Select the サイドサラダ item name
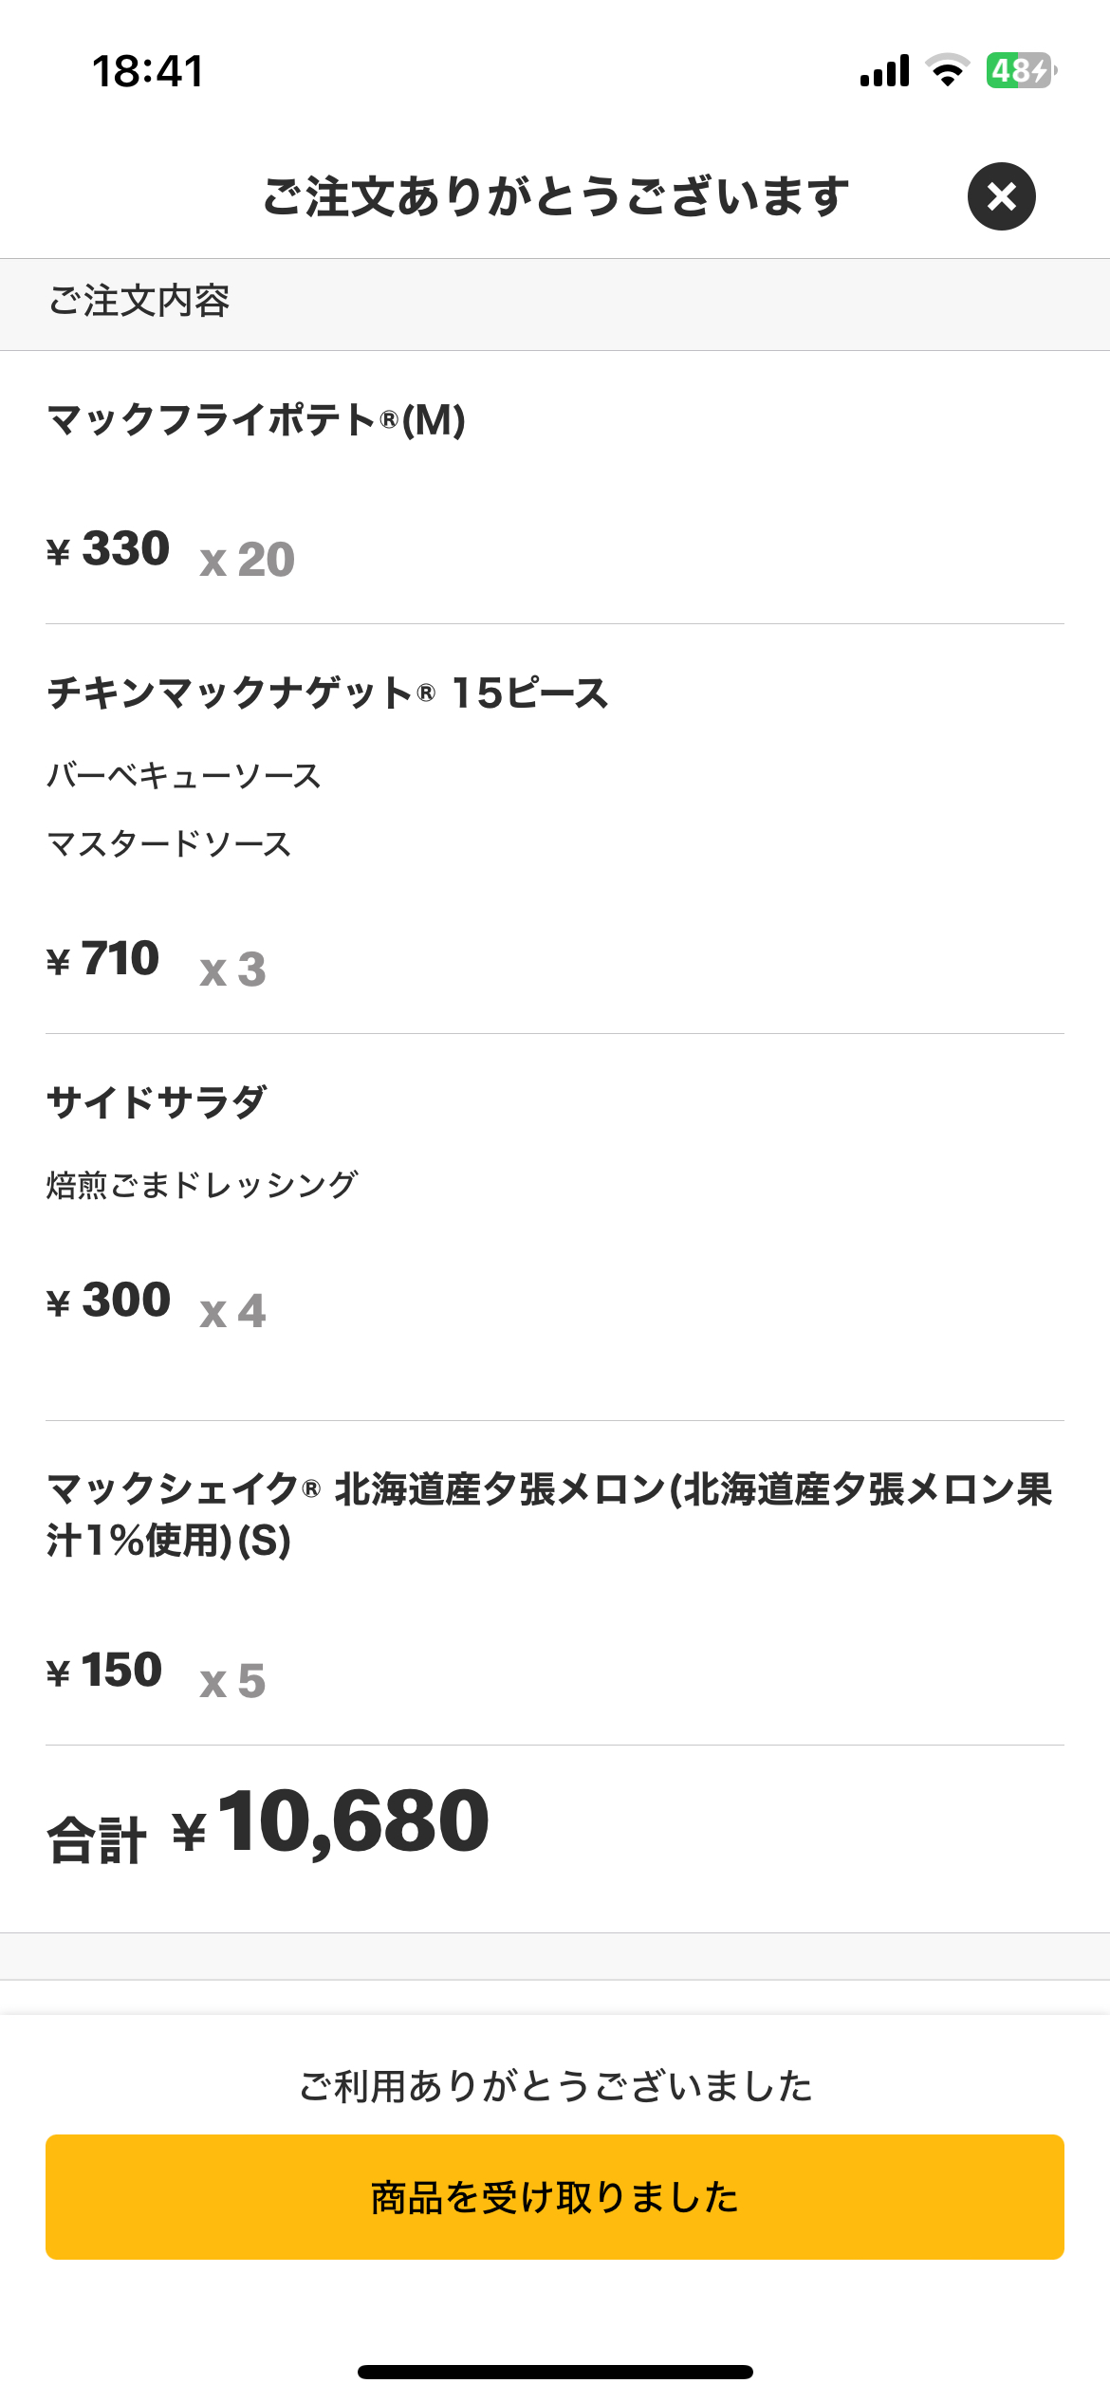 click(x=157, y=1102)
